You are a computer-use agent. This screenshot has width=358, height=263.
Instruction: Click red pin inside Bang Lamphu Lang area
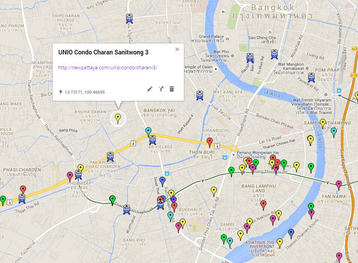point(263,205)
